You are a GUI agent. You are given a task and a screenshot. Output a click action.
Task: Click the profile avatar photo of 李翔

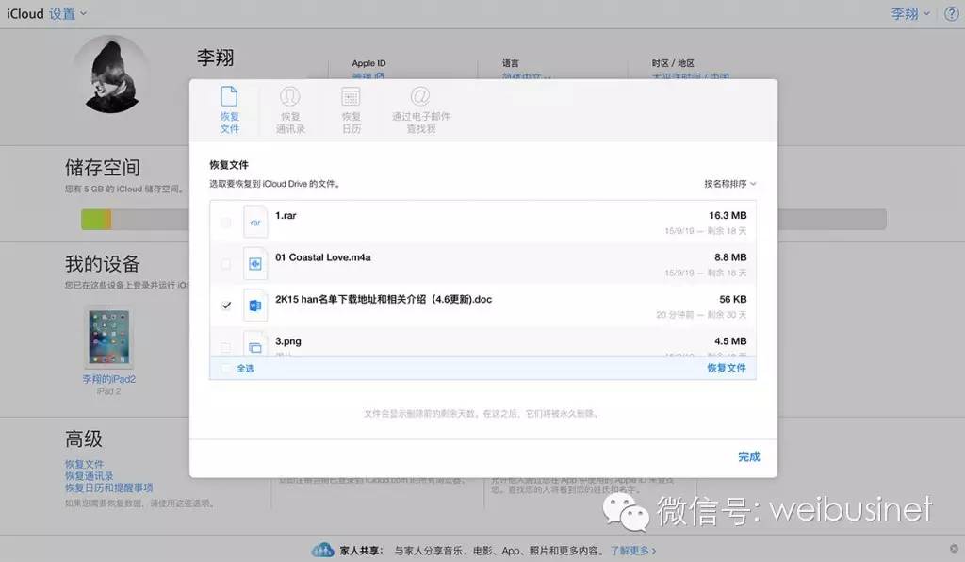point(111,74)
